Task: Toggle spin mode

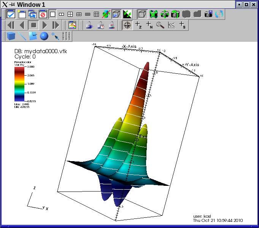Action: point(106,14)
